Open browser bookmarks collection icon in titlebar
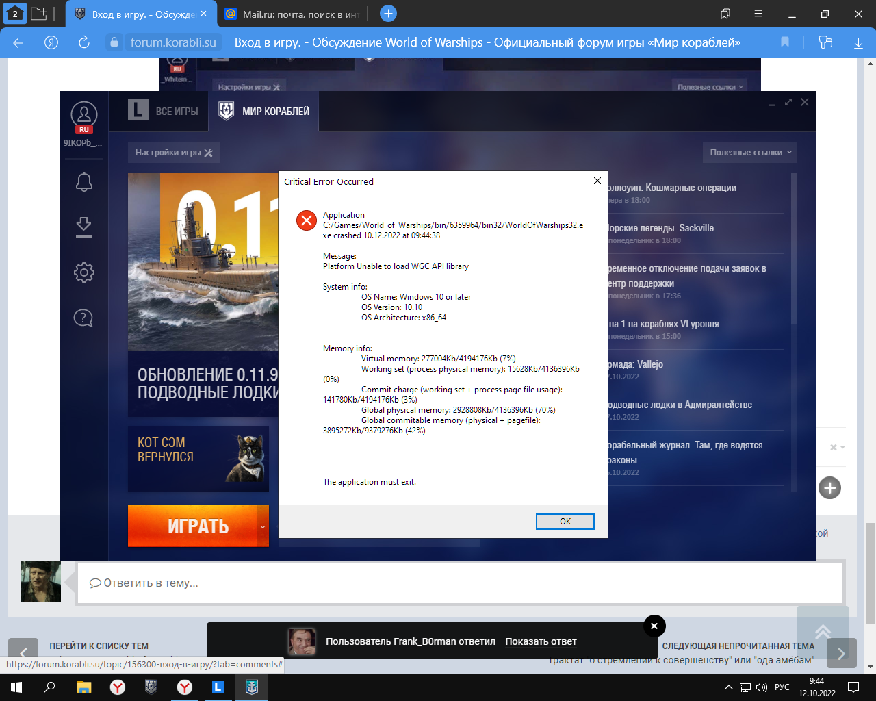Viewport: 876px width, 701px height. pos(725,14)
